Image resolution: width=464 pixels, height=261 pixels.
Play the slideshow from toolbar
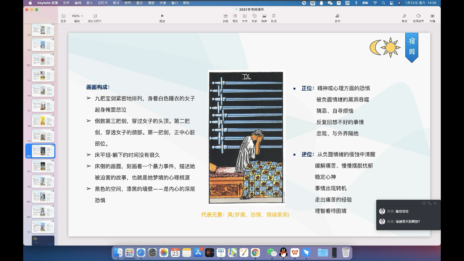click(162, 18)
